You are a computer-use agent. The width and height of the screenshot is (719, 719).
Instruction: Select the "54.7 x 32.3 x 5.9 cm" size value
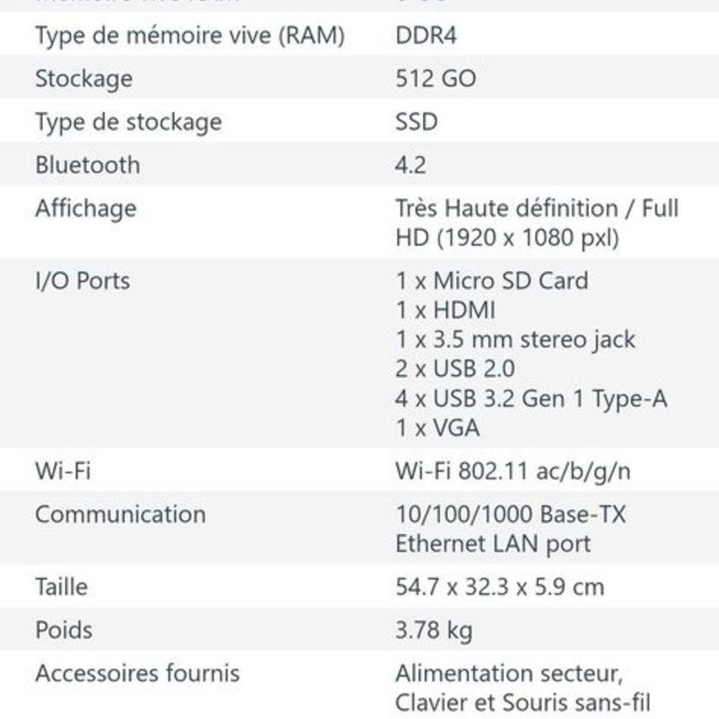tap(500, 587)
